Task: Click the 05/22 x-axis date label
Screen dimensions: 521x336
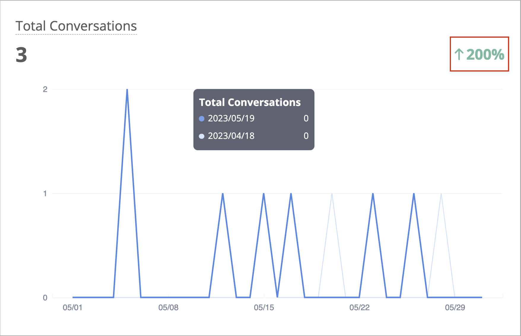Action: coord(359,308)
